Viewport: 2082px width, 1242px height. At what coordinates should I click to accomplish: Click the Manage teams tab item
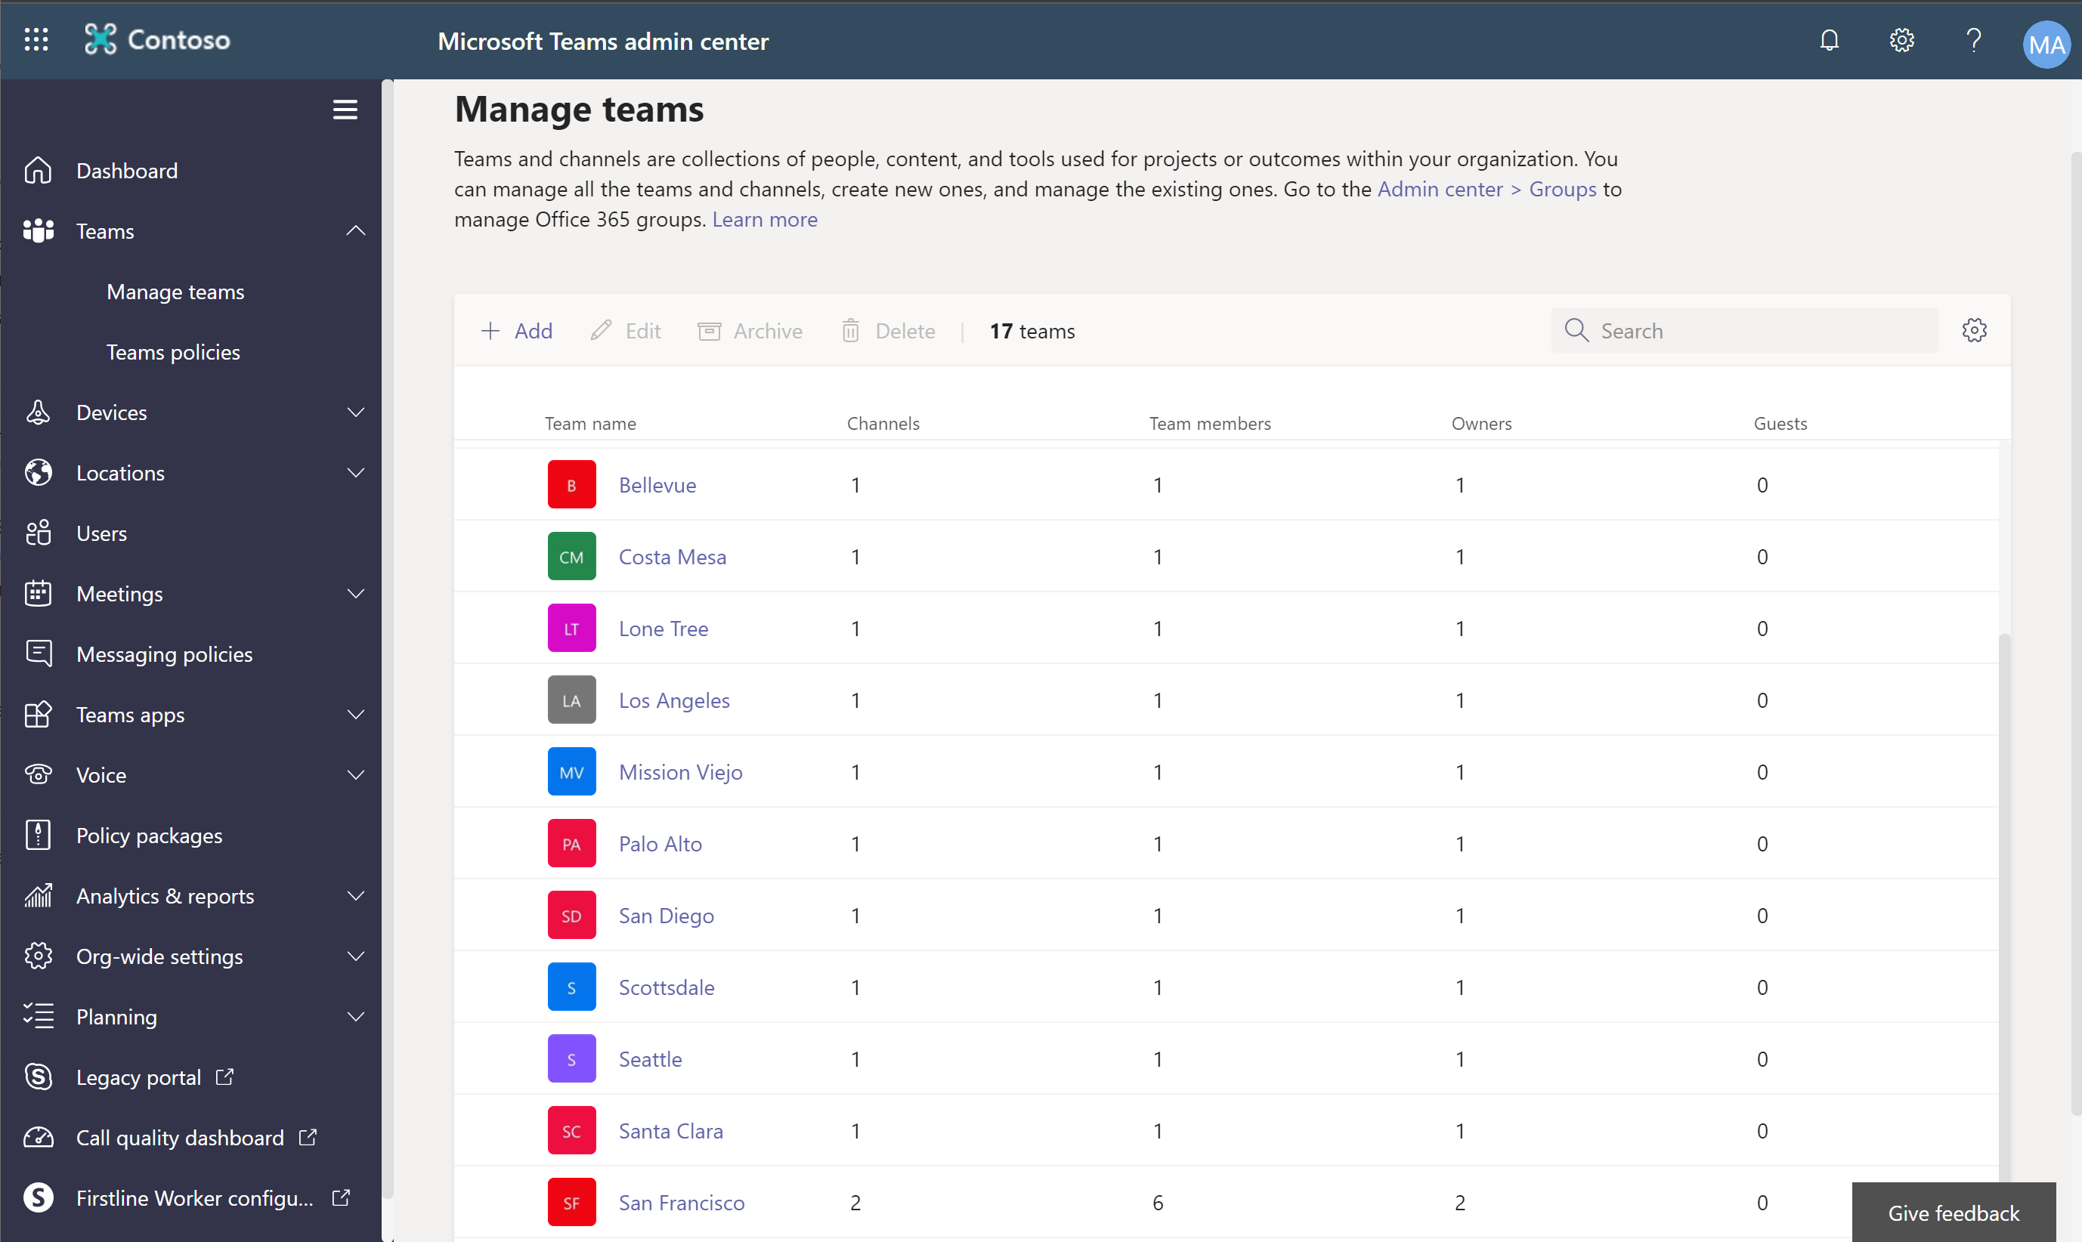click(x=176, y=292)
